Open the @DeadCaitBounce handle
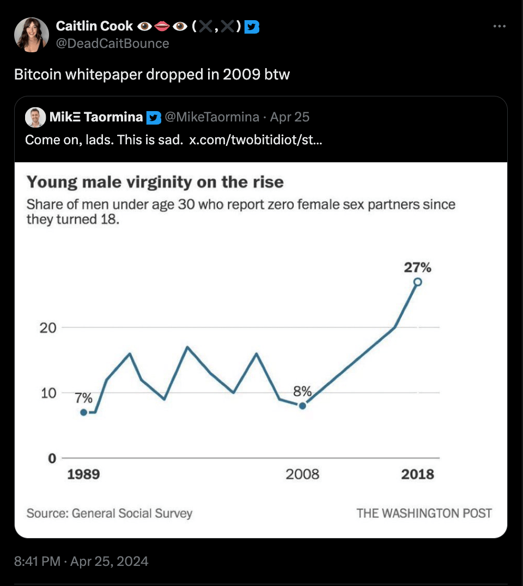The image size is (523, 586). (113, 44)
